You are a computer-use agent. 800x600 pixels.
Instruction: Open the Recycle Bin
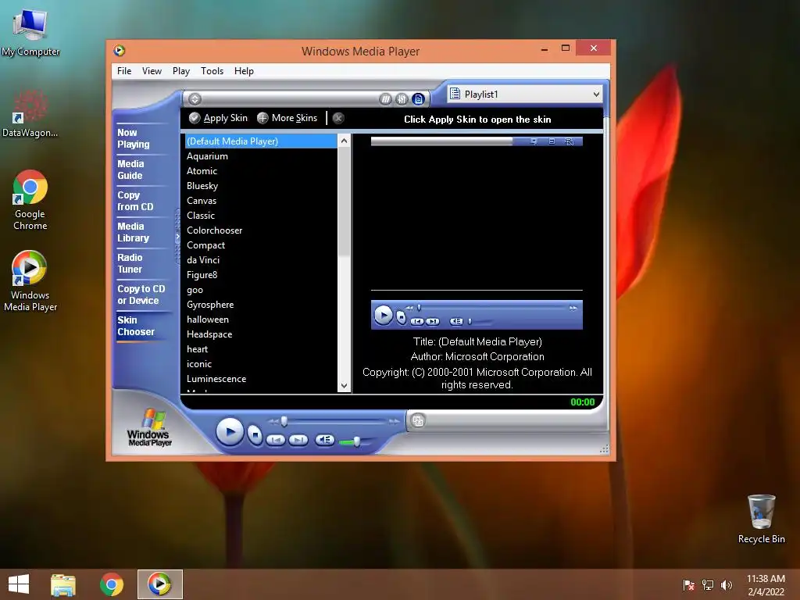[x=761, y=519]
